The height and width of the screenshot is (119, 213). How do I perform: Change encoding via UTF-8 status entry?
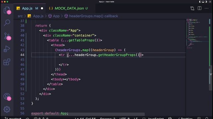124,118
